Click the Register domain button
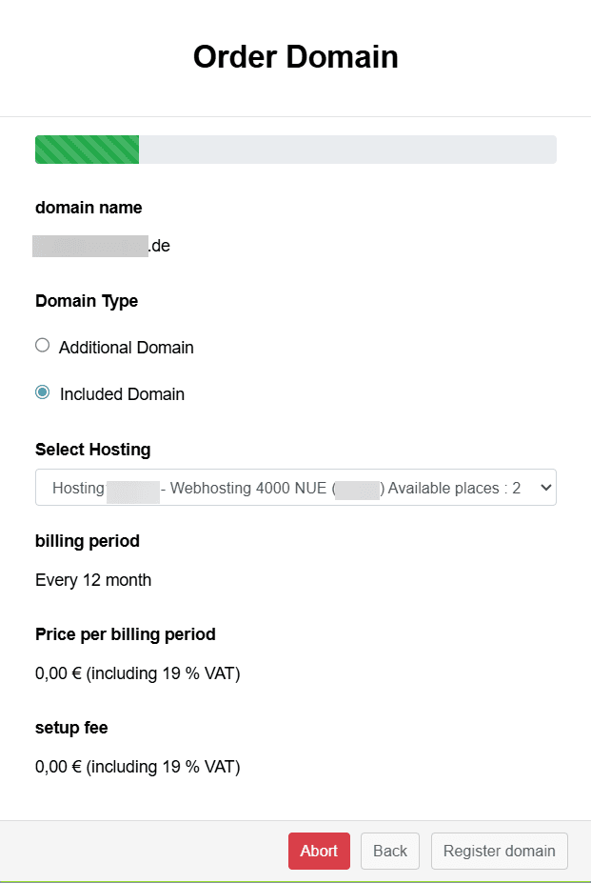The image size is (591, 883). click(499, 851)
